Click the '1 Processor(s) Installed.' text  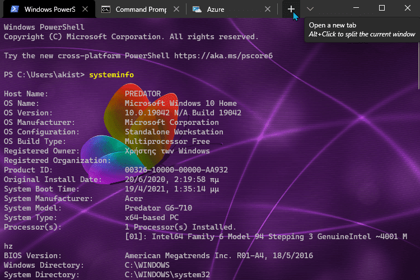point(180,227)
